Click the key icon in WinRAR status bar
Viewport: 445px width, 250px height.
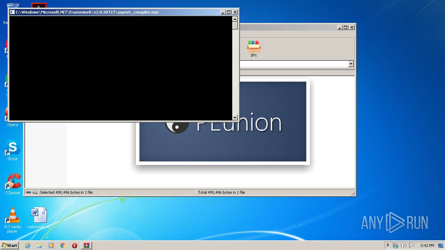(35, 192)
